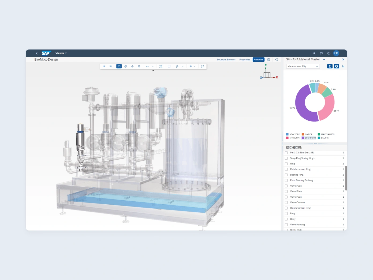Check the Plain Bearing Bushing checkbox
The height and width of the screenshot is (280, 373).
(x=286, y=180)
